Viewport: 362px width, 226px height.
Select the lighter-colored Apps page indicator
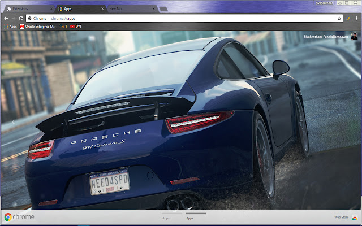pos(172,216)
